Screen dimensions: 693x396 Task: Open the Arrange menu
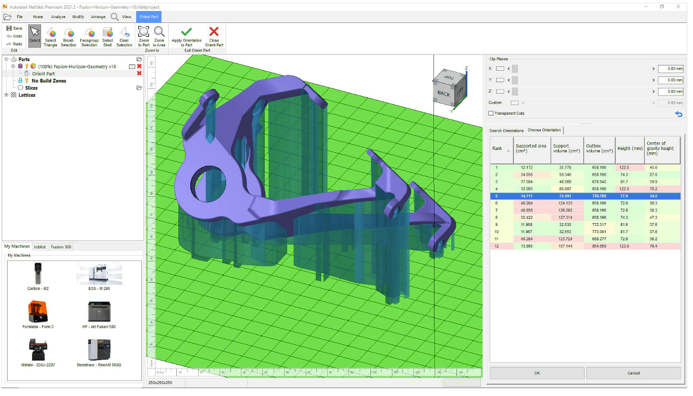click(97, 16)
